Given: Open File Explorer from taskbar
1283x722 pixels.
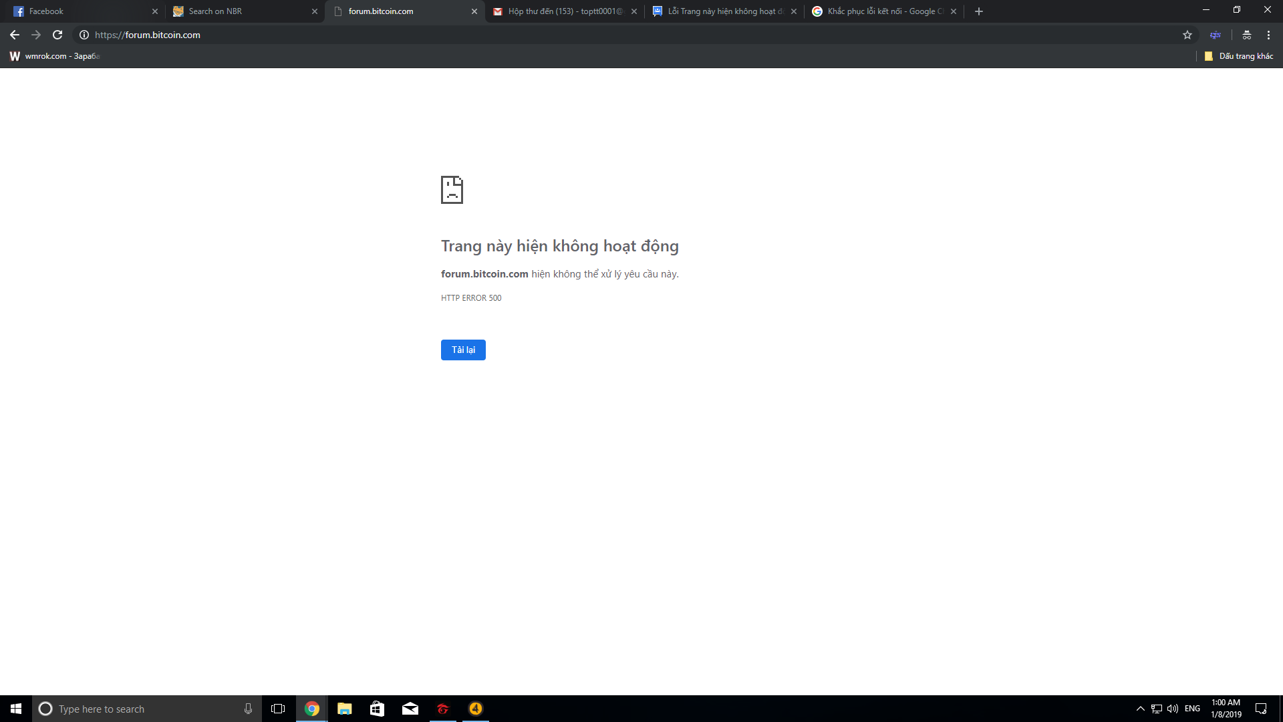Looking at the screenshot, I should [x=344, y=709].
